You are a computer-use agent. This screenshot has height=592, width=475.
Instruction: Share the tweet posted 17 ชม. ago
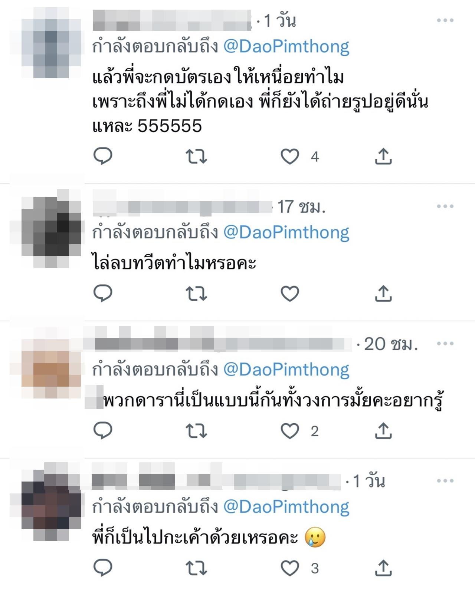383,294
